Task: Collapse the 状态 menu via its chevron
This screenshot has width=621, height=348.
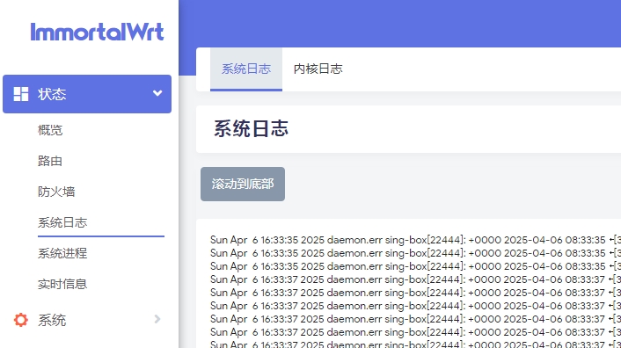Action: coord(157,93)
